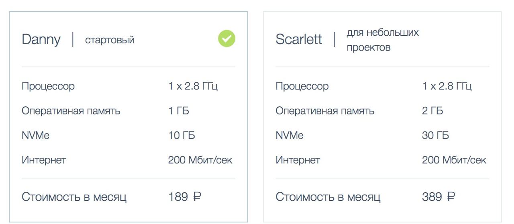Screen dimensions: 514x224
Task: Click the green checkmark on the Danny plan
Action: [227, 39]
